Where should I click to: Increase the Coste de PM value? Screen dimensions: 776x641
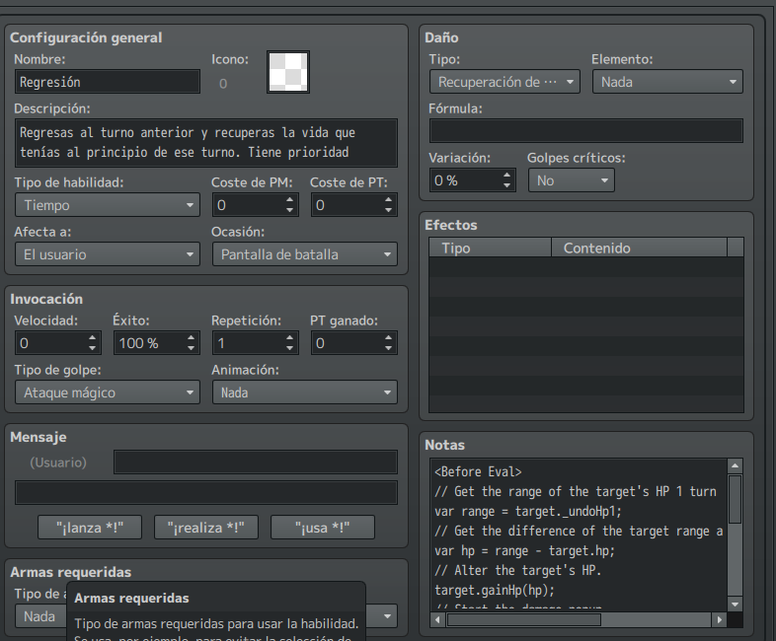click(290, 199)
